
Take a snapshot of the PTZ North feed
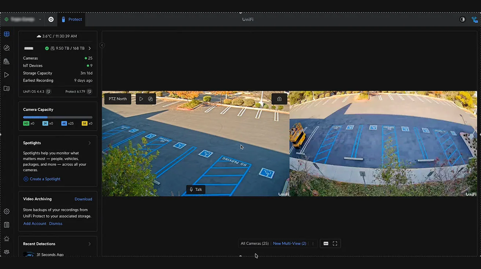coord(279,99)
